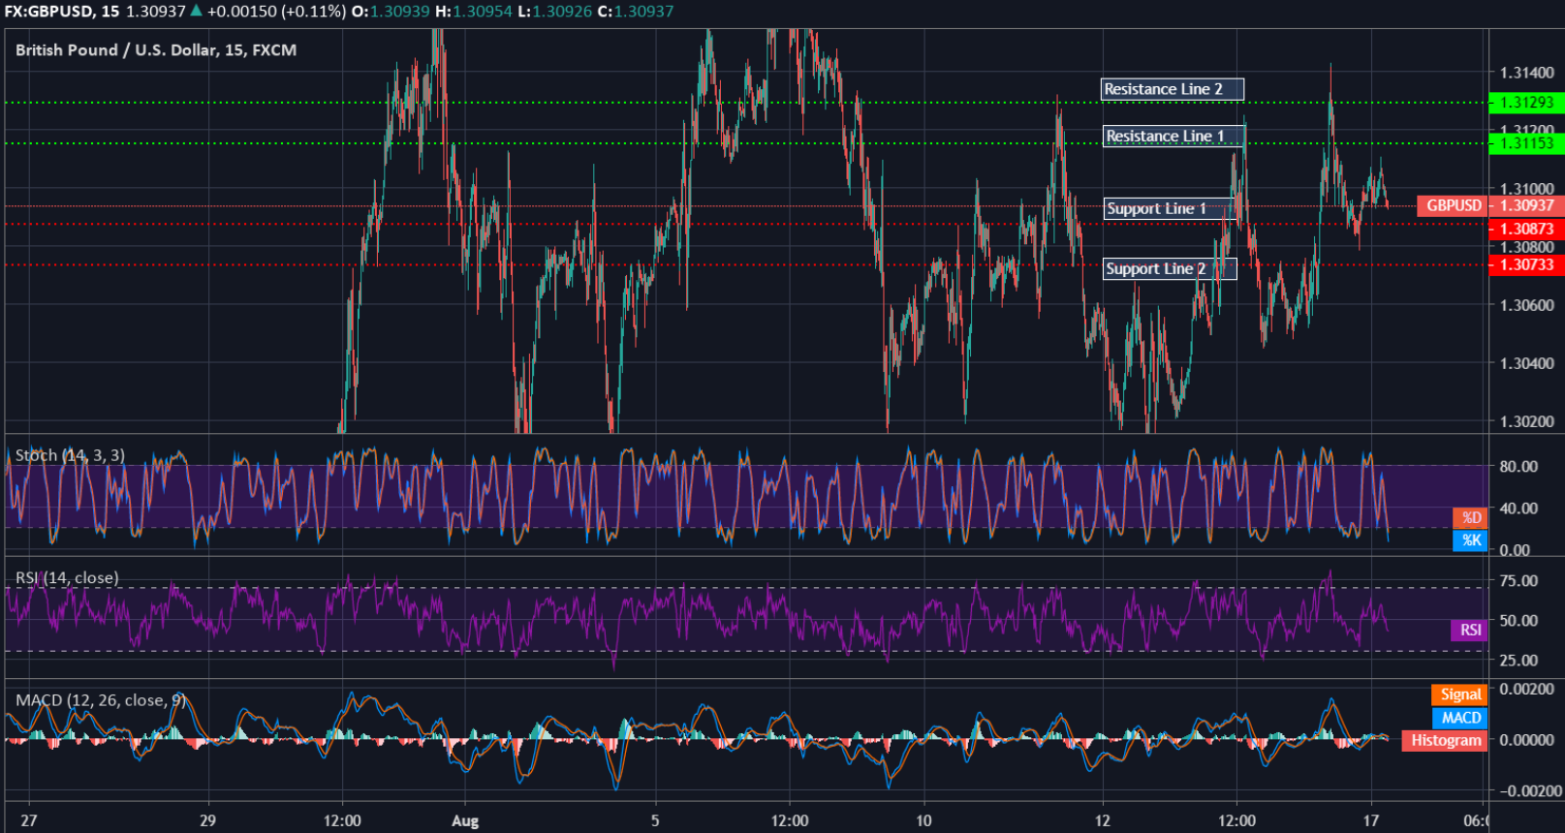This screenshot has width=1565, height=833.
Task: Click the 0.00200 MACD axis value
Action: point(1527,689)
